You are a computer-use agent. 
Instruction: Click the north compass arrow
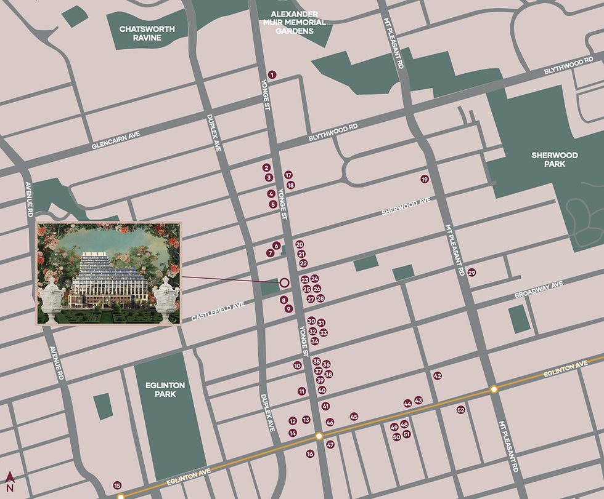(10, 478)
